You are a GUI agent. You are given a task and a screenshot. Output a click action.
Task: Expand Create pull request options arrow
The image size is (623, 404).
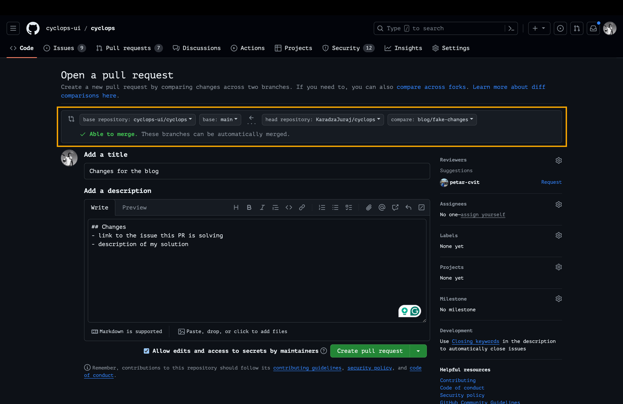point(418,351)
